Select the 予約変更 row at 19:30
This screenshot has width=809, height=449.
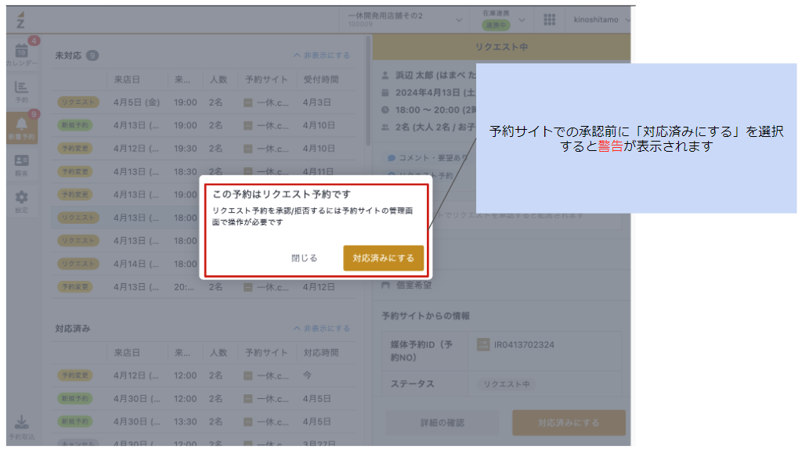click(204, 149)
